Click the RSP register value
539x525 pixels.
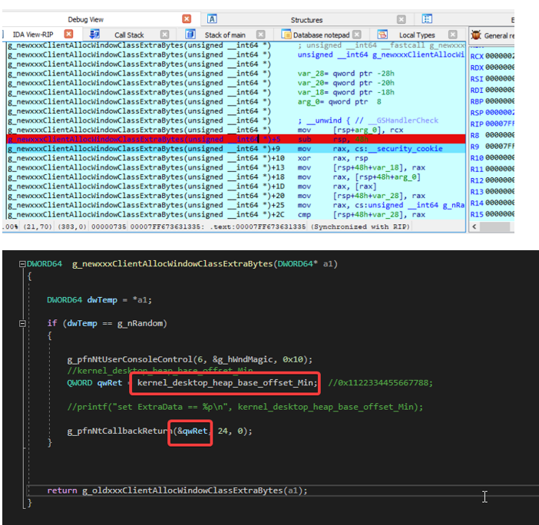pos(500,112)
